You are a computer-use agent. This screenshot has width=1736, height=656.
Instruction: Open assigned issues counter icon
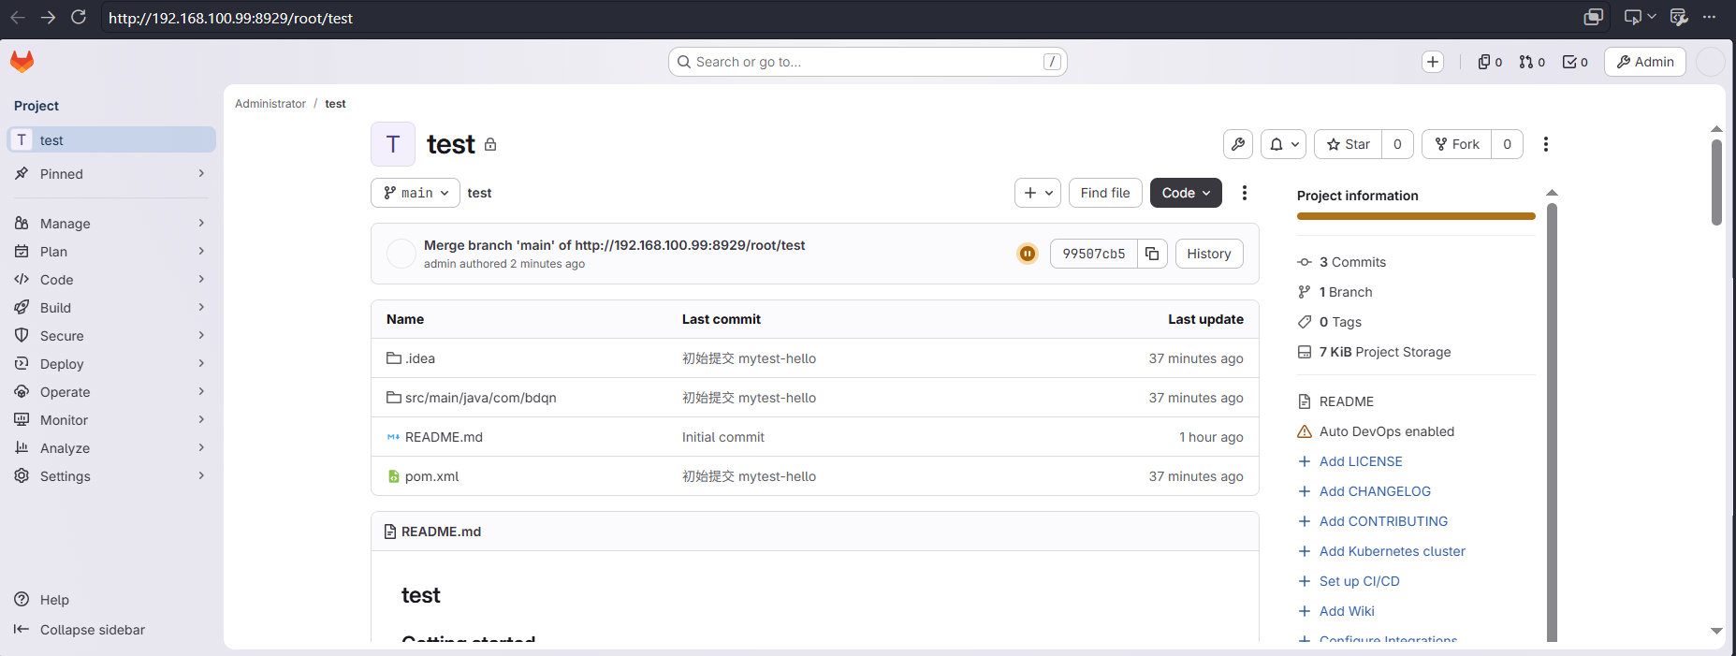coord(1490,62)
